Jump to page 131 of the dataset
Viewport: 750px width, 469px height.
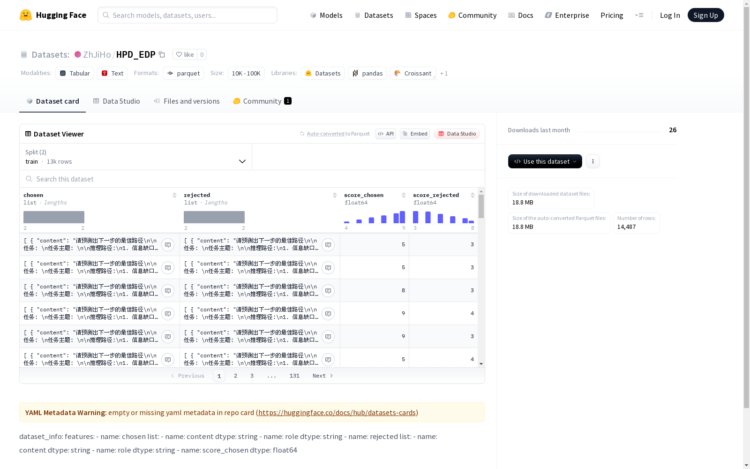294,376
